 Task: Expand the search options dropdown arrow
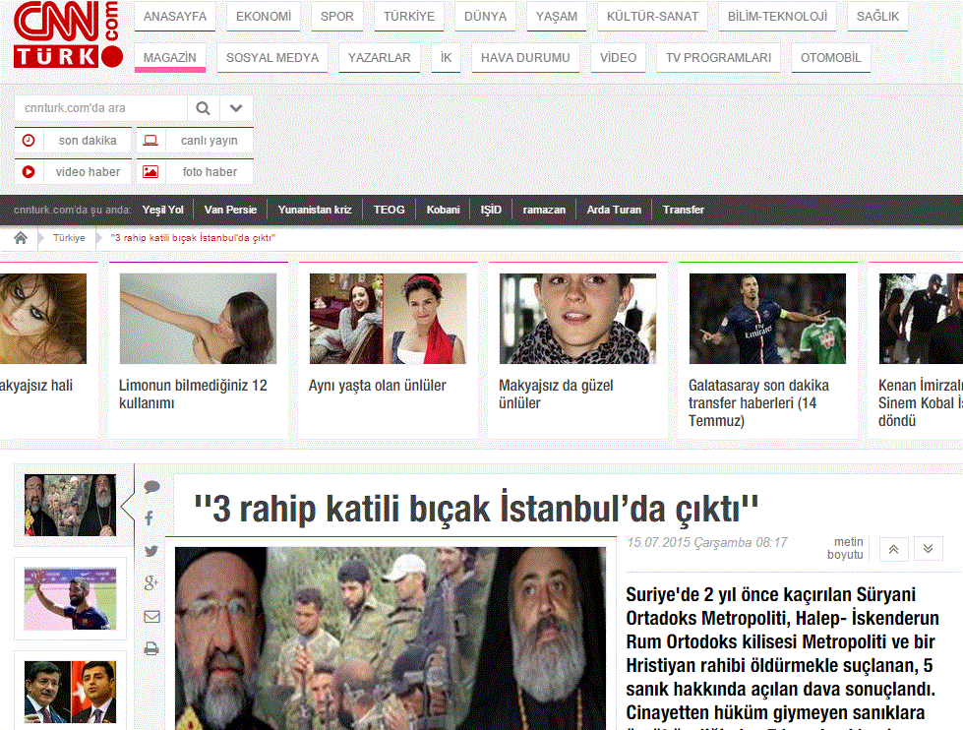tap(236, 108)
